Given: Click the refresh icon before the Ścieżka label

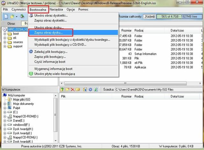Looking at the screenshot, I should click(x=96, y=90).
